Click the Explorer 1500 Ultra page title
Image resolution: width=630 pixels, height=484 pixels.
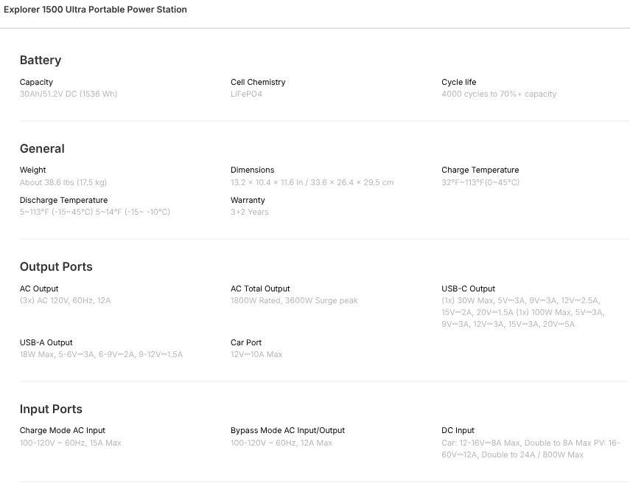pos(95,10)
